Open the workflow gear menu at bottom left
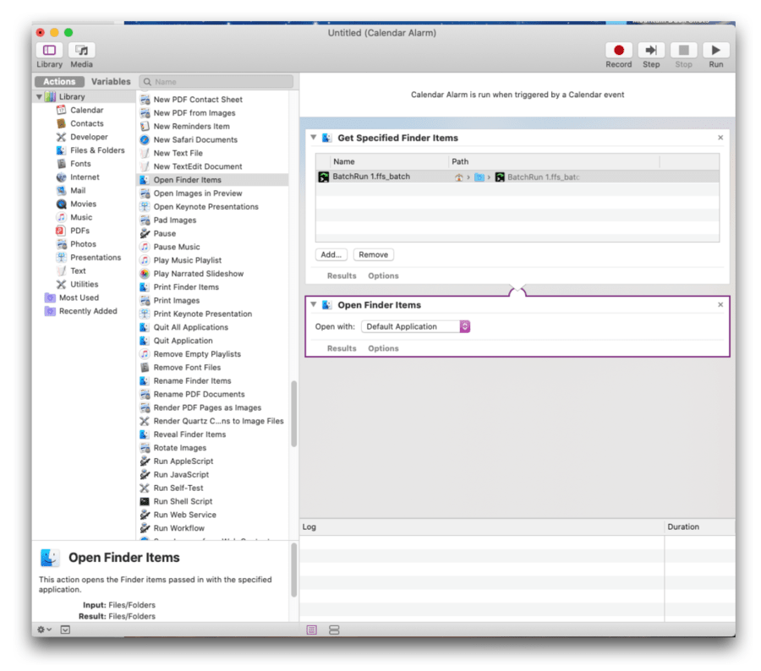The width and height of the screenshot is (761, 671). pos(41,630)
